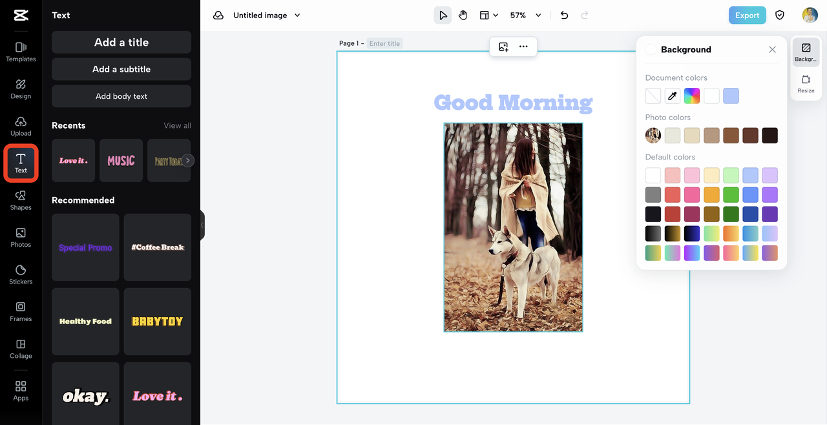Choose the Special Promo text template
827x425 pixels.
[85, 247]
